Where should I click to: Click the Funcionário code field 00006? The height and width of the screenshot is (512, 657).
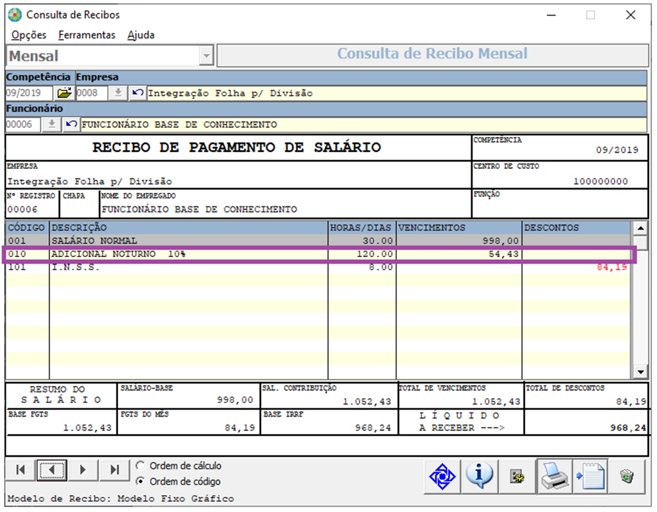pos(23,124)
